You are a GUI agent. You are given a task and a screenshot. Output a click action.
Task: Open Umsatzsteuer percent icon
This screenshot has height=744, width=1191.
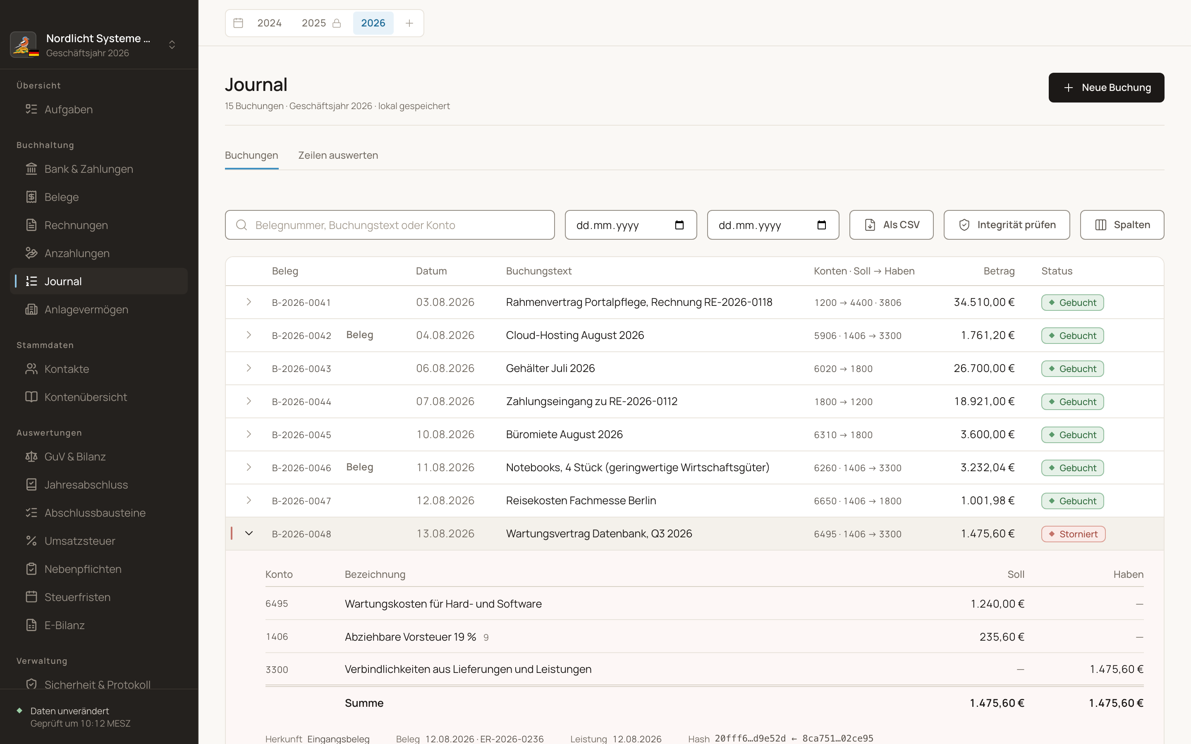pyautogui.click(x=31, y=541)
